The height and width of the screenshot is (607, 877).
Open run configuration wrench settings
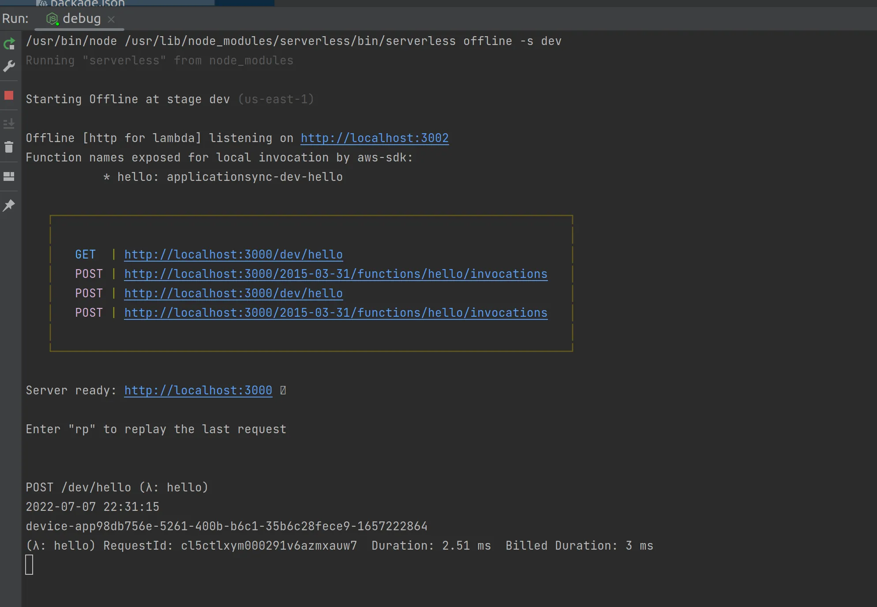[x=9, y=66]
